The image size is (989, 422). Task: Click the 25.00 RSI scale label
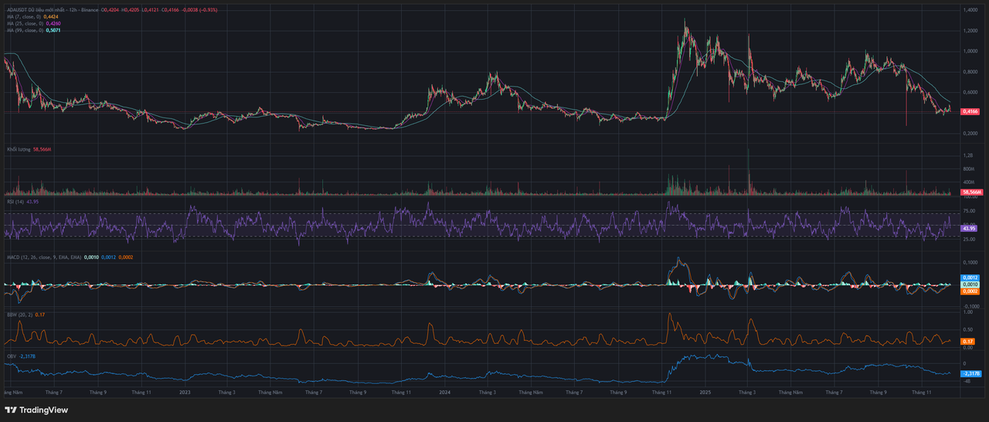(x=969, y=240)
